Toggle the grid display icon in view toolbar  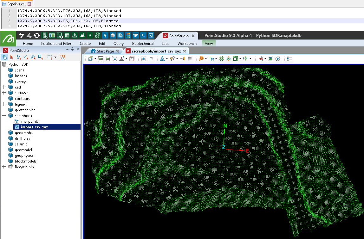tap(190, 59)
